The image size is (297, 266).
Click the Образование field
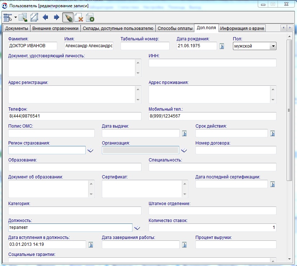[75, 167]
